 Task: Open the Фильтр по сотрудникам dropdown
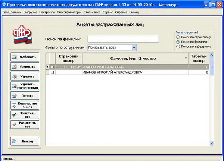(x=134, y=47)
